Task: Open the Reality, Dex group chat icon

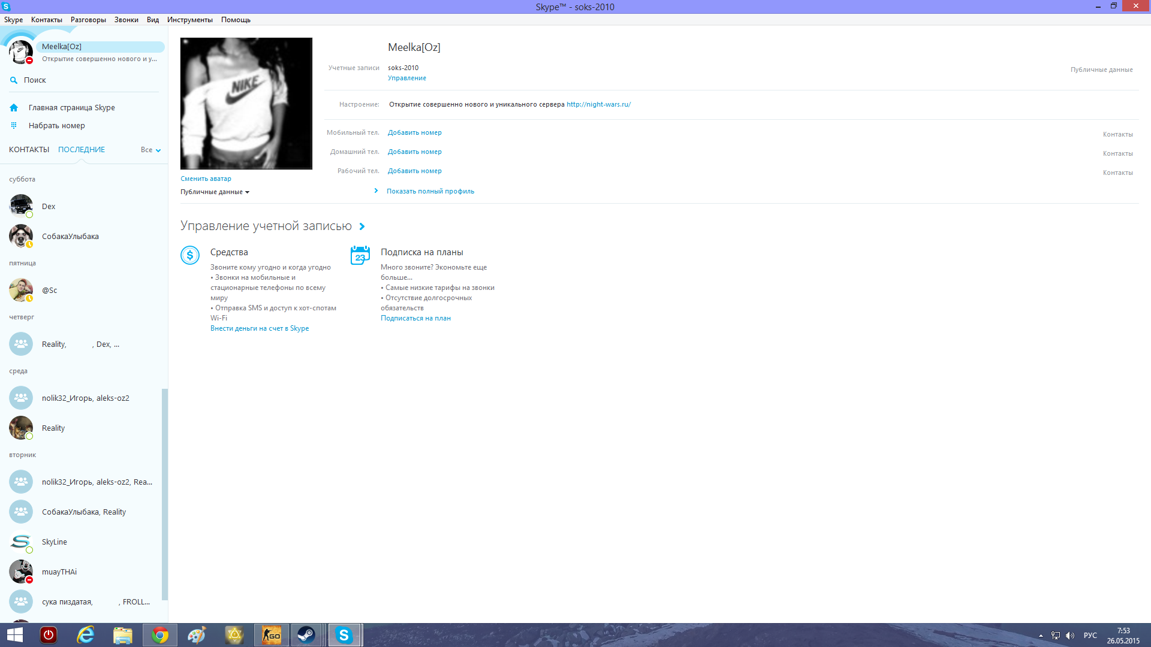Action: 21,344
